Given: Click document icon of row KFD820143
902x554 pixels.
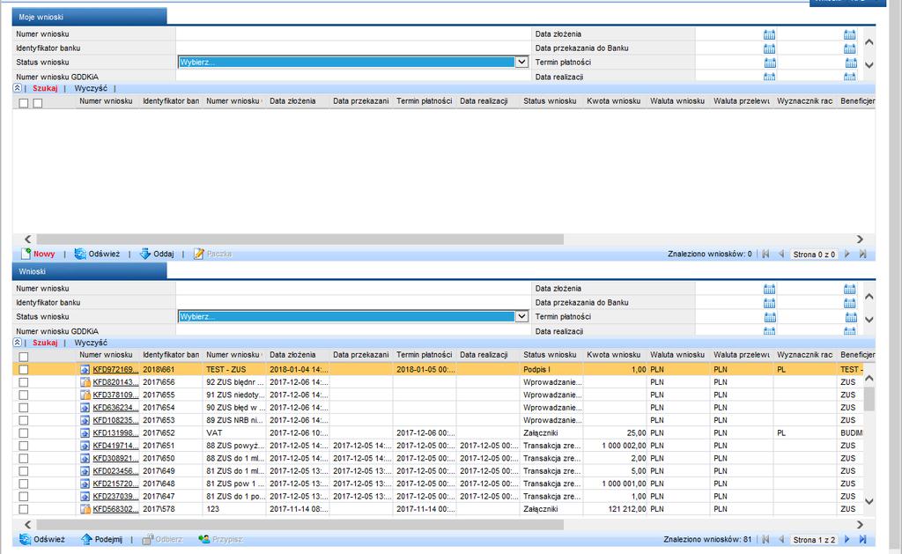Looking at the screenshot, I should (85, 382).
